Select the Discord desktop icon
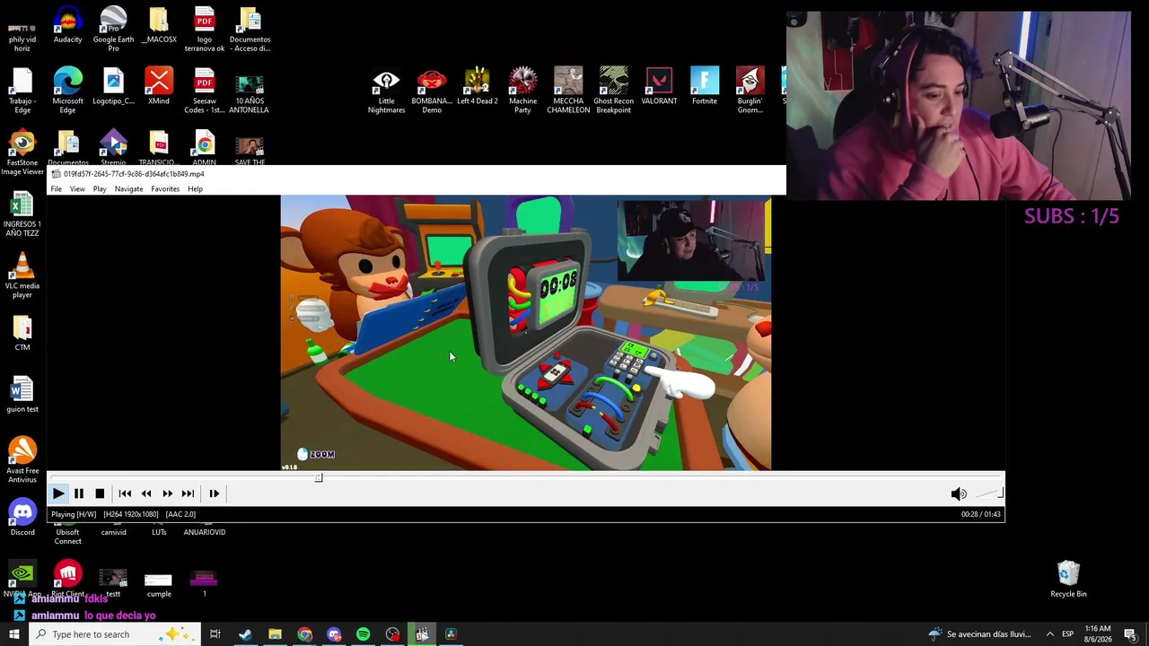 [22, 518]
